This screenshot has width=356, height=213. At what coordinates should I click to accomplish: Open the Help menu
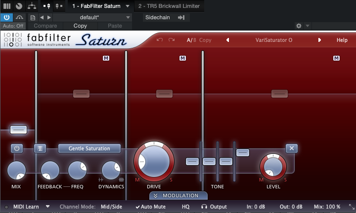(342, 40)
